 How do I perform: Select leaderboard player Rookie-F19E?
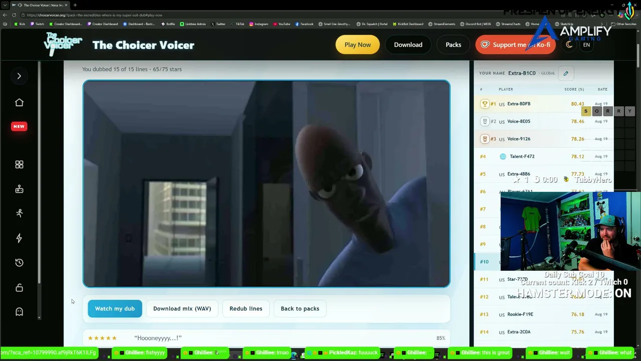(520, 314)
